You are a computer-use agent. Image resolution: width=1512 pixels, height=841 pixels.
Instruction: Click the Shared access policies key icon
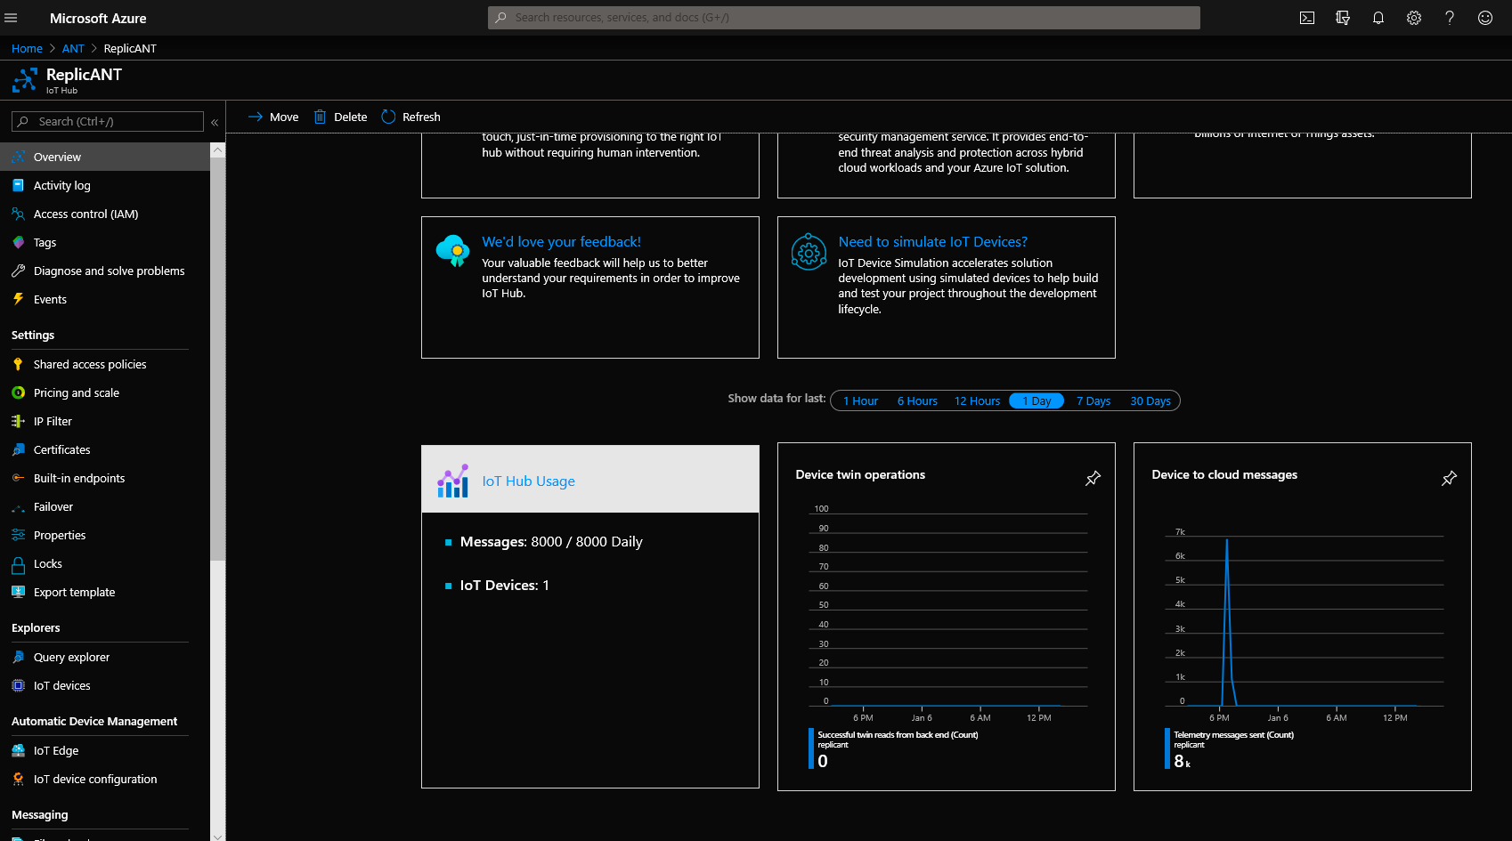(18, 364)
